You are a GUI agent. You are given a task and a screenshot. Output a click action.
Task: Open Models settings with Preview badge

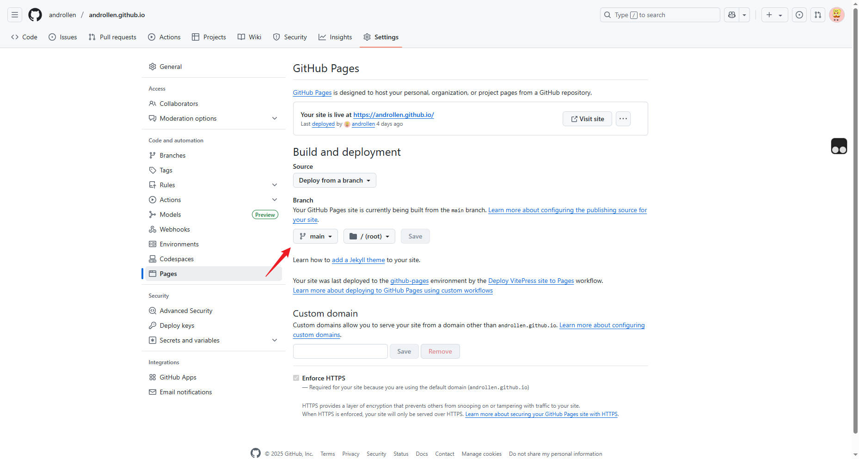[214, 214]
